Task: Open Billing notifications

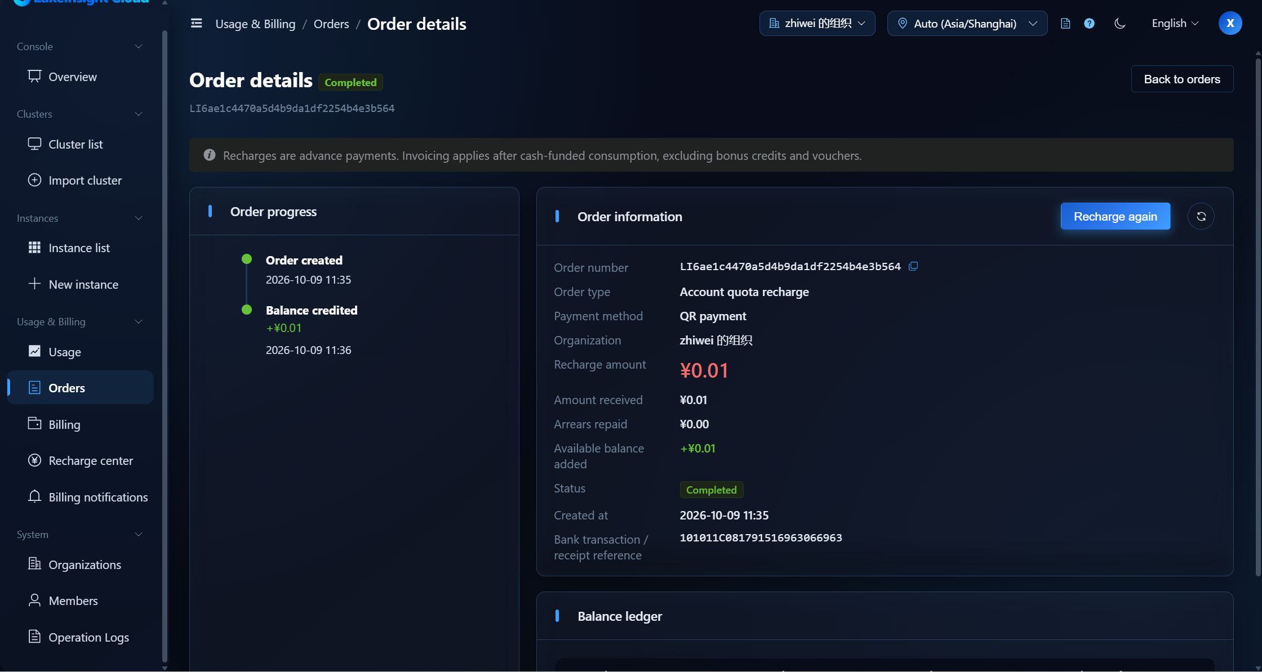Action: tap(80, 497)
